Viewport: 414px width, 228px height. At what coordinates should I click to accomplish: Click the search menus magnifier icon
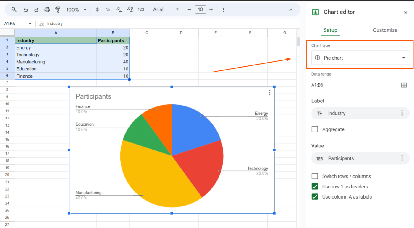tap(14, 9)
